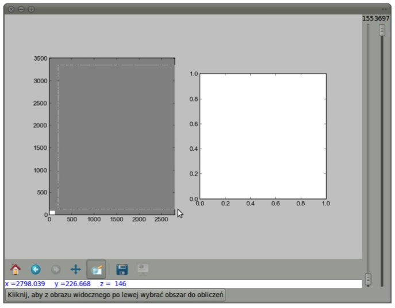The height and width of the screenshot is (308, 395).
Task: Click the disabled presentation board icon
Action: (x=142, y=268)
